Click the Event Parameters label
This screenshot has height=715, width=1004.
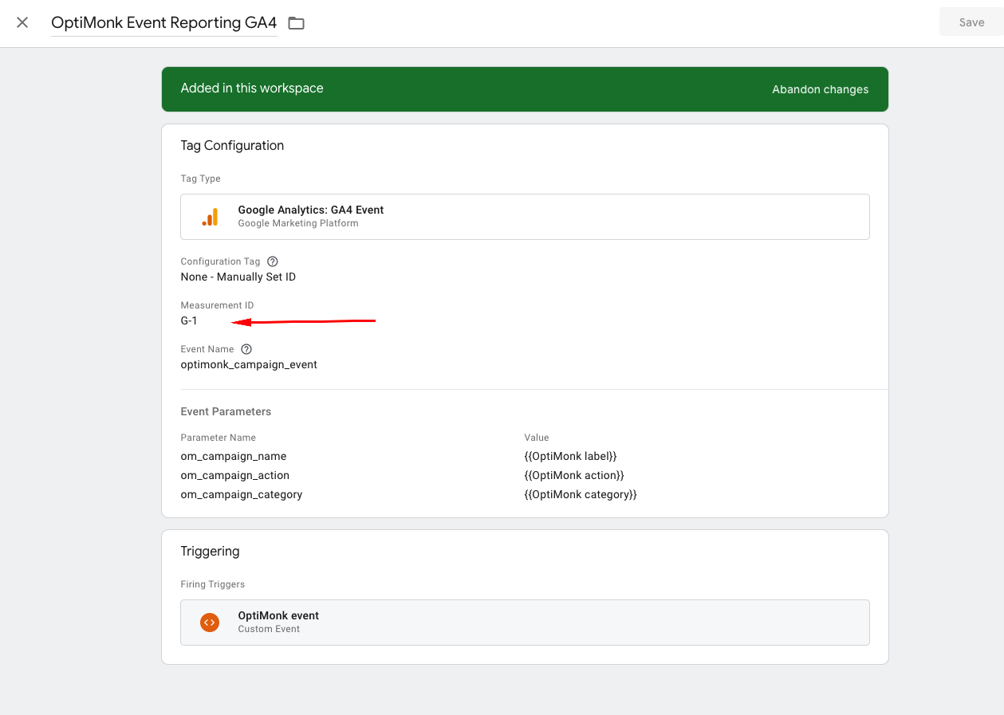pyautogui.click(x=226, y=411)
